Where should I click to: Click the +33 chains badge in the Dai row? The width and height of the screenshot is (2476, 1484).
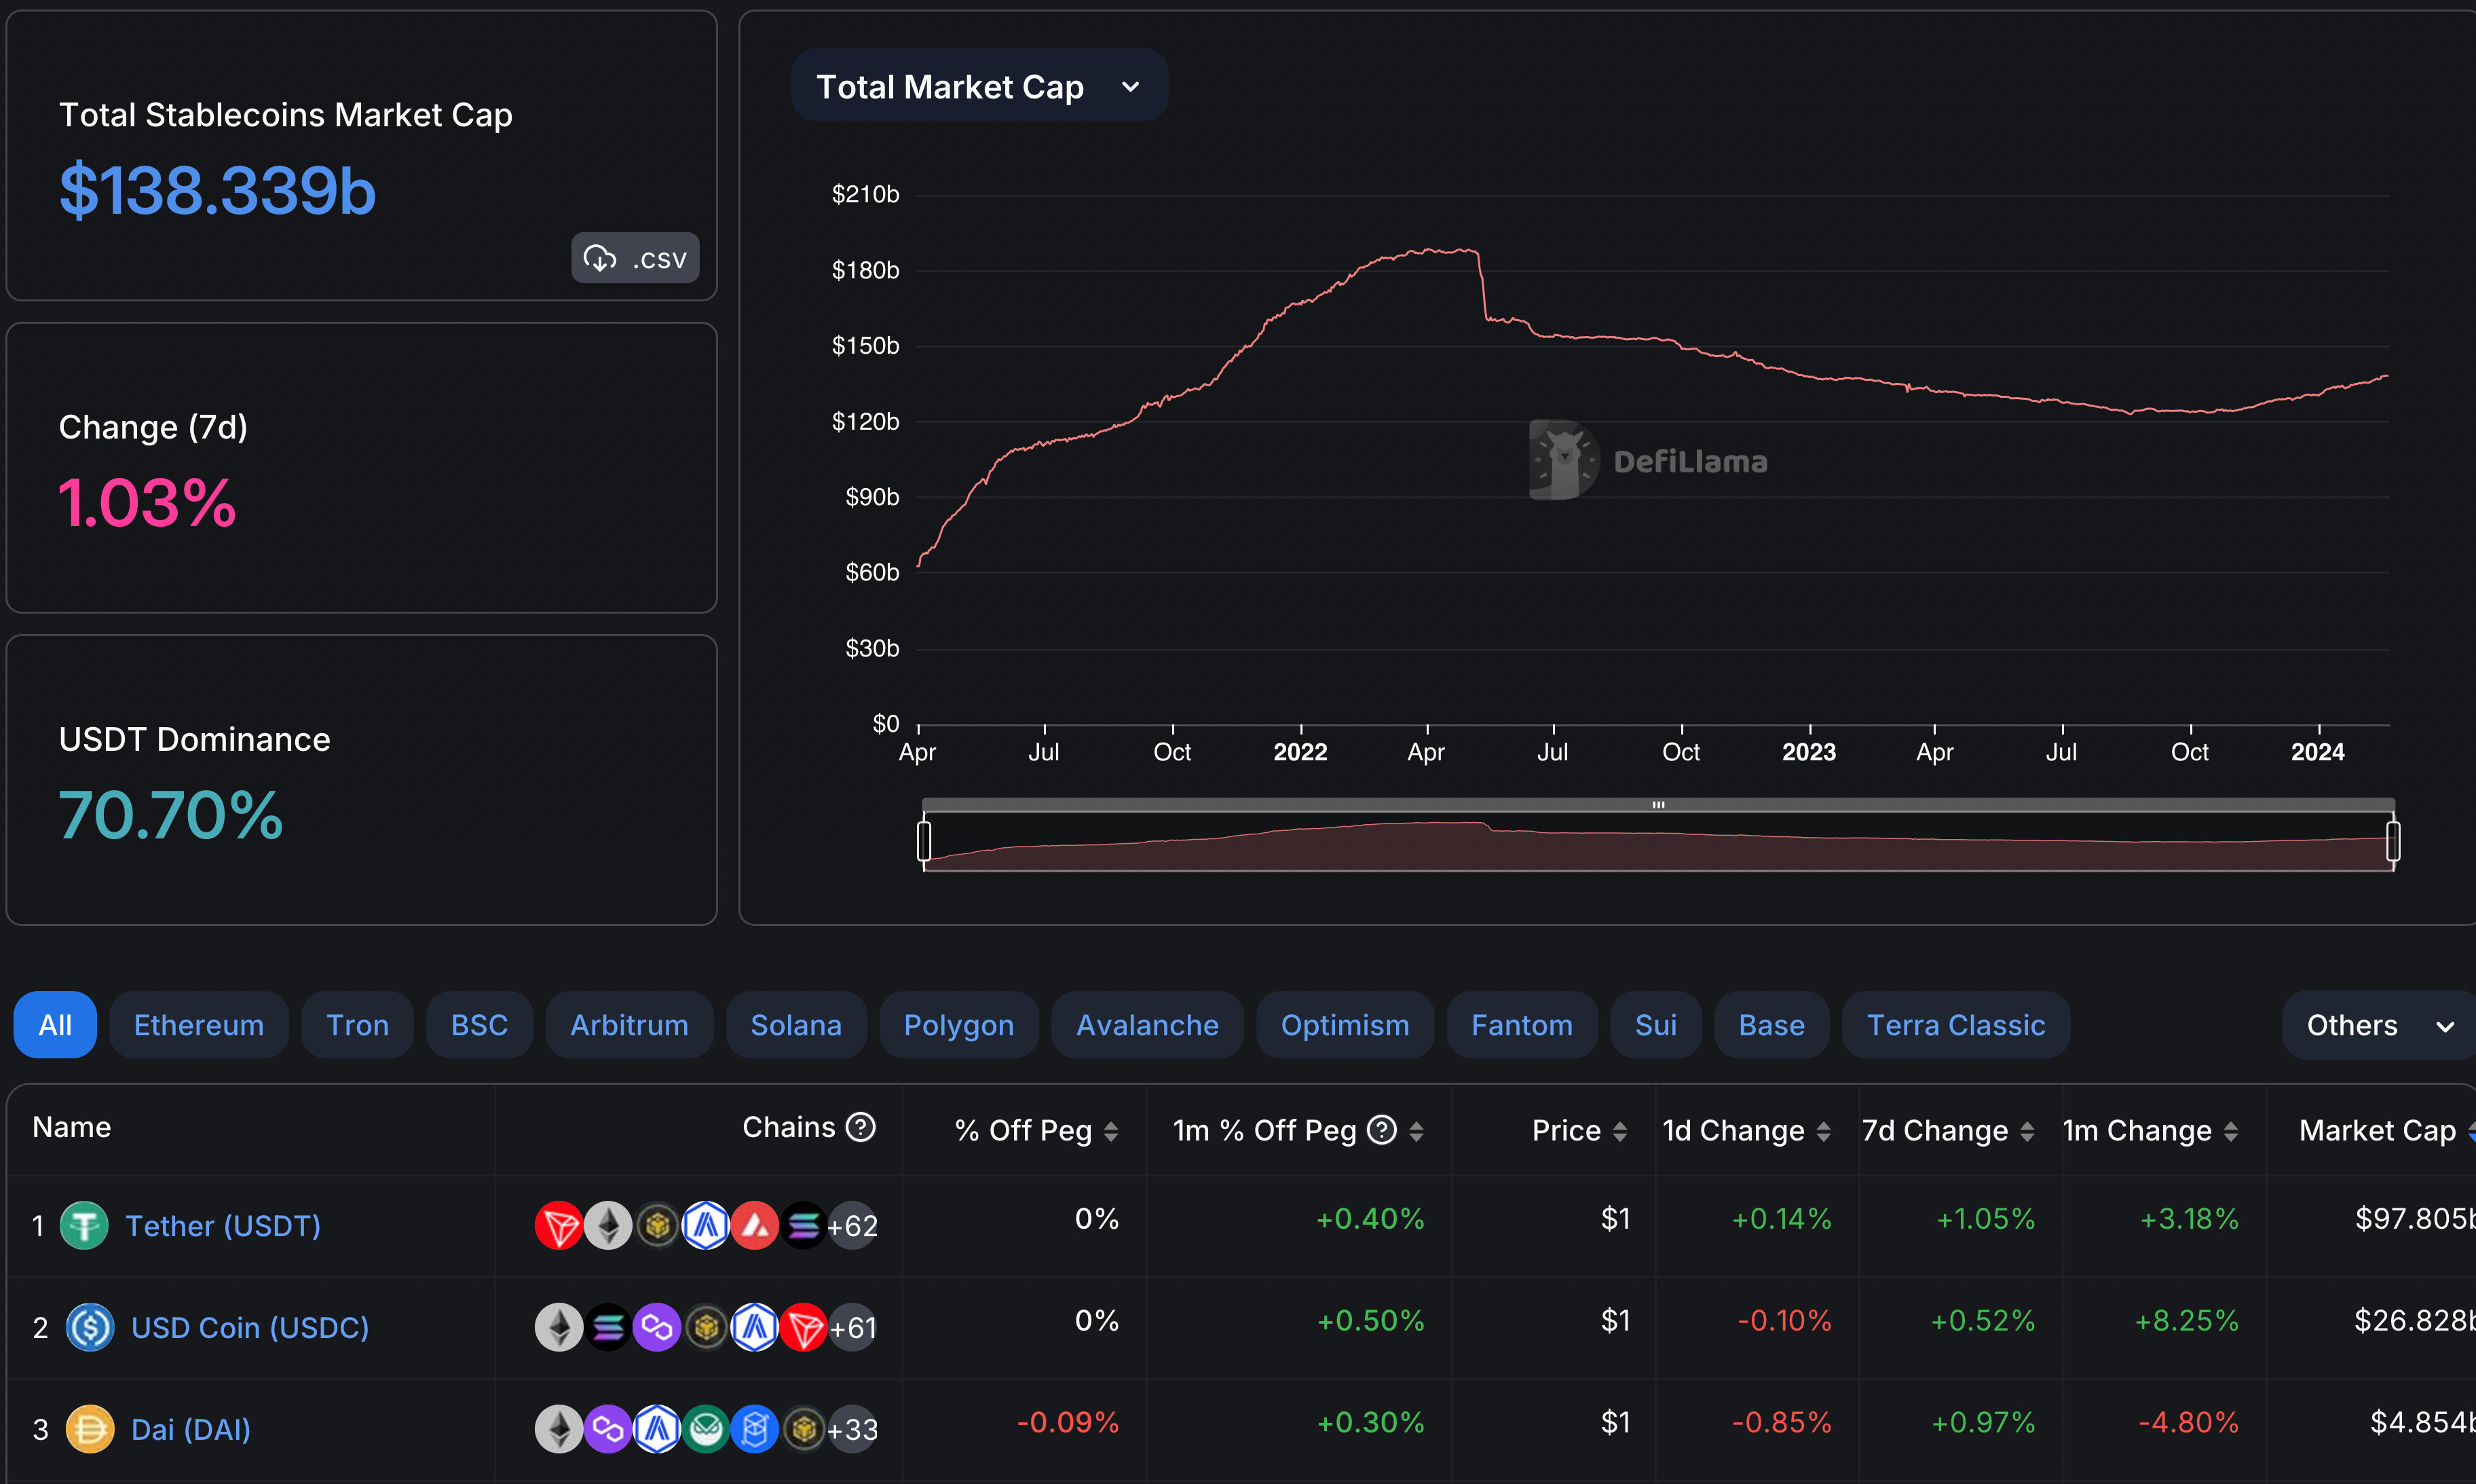[x=852, y=1429]
